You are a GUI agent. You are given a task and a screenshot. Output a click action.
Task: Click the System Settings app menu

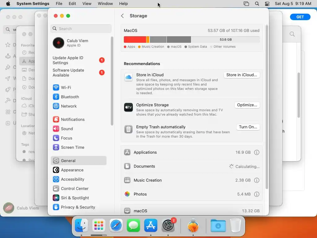coord(33,4)
